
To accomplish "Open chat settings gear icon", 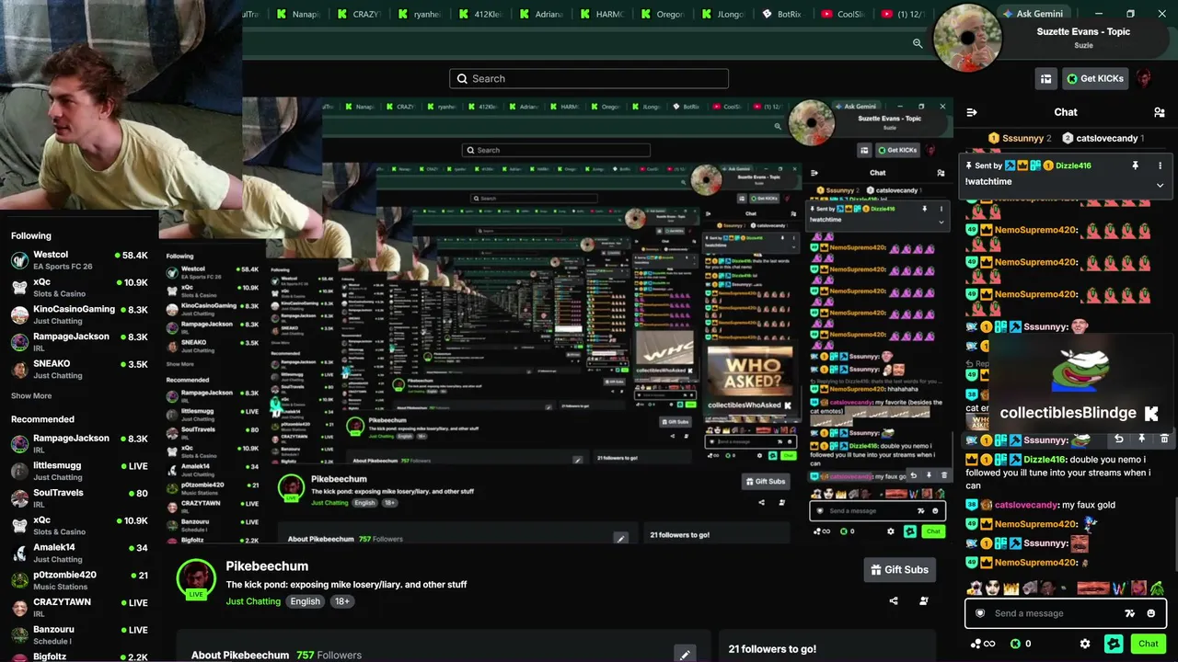I will (1085, 644).
